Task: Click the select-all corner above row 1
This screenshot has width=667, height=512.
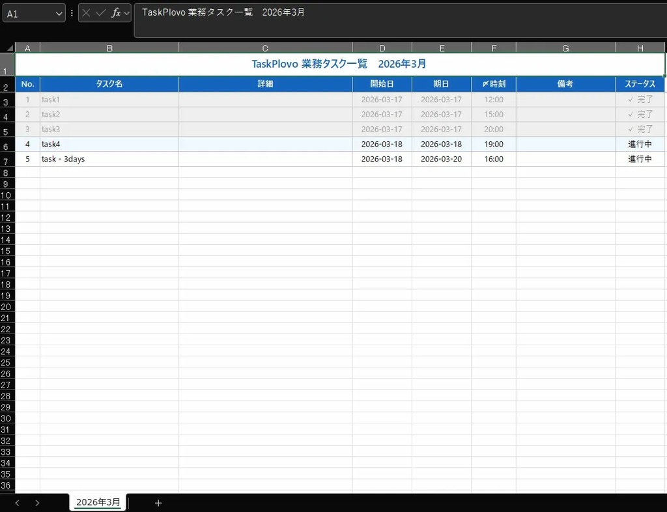Action: [x=8, y=47]
